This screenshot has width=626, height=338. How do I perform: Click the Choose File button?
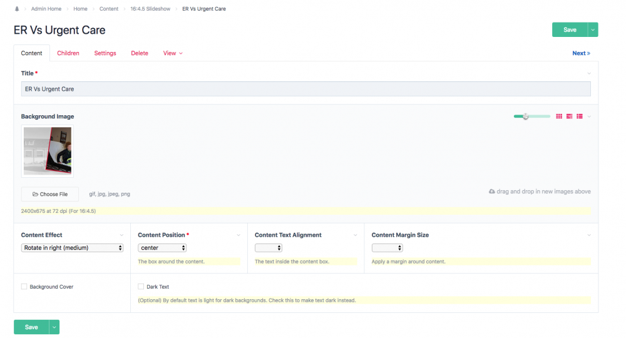[x=50, y=194]
